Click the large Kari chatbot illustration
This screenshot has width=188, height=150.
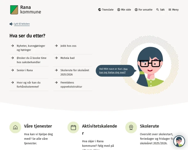click(150, 65)
